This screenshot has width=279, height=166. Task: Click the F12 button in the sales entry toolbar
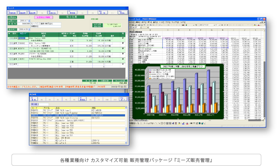[122, 12]
